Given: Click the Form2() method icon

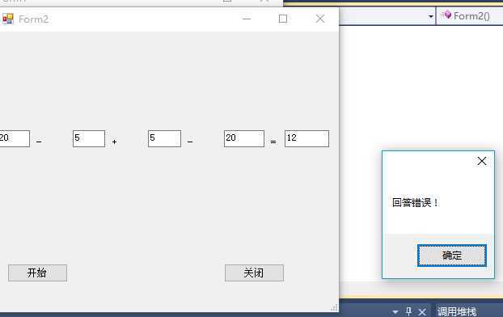Looking at the screenshot, I should coord(446,15).
